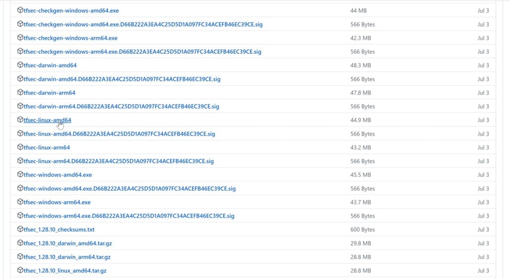The width and height of the screenshot is (510, 279).
Task: Click package icon beside tfsec-linux-arm64
Action: click(20, 147)
